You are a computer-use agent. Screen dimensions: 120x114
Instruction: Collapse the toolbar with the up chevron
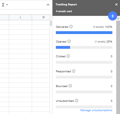tap(48, 5)
